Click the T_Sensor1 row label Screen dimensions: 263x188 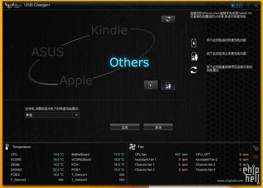pos(79,175)
